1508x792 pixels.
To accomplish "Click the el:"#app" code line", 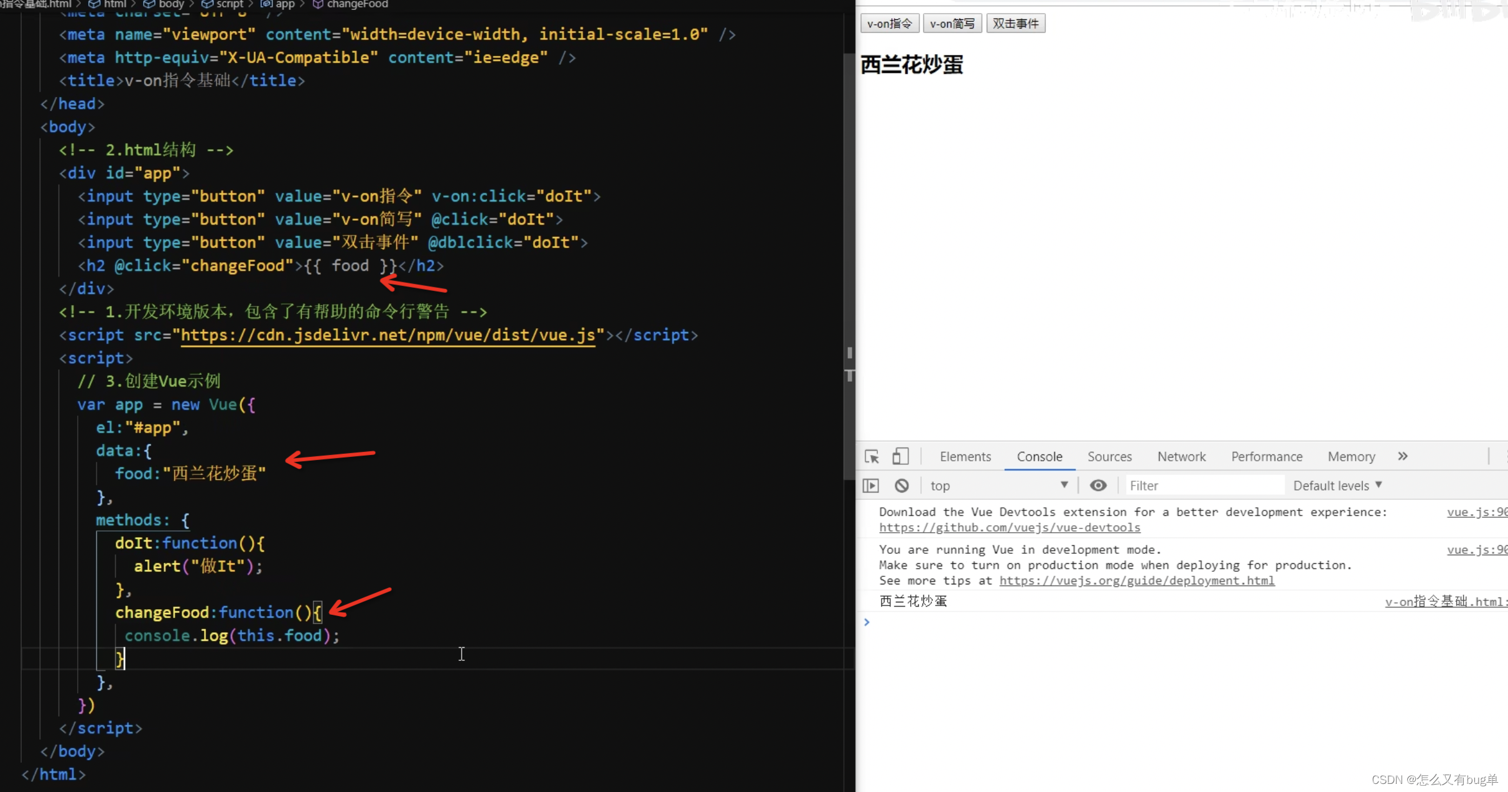I will tap(142, 428).
